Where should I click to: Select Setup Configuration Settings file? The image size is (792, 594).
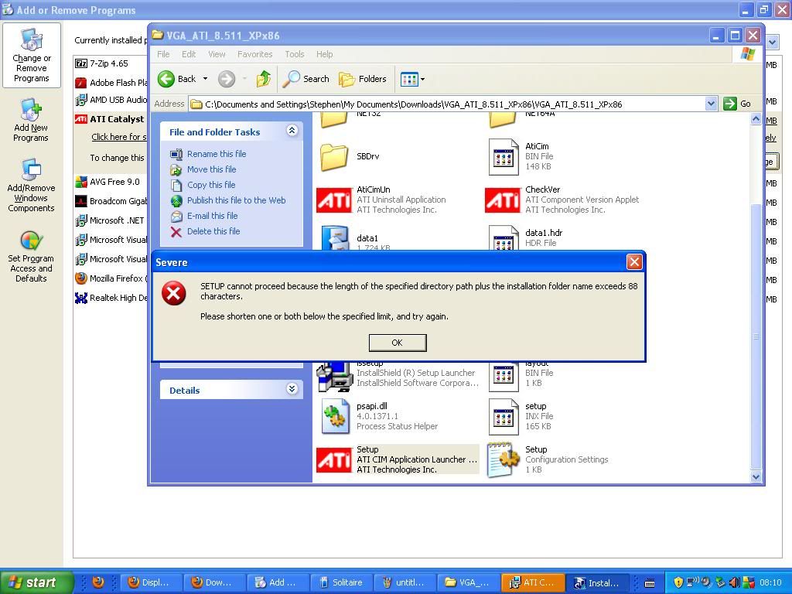tap(548, 459)
